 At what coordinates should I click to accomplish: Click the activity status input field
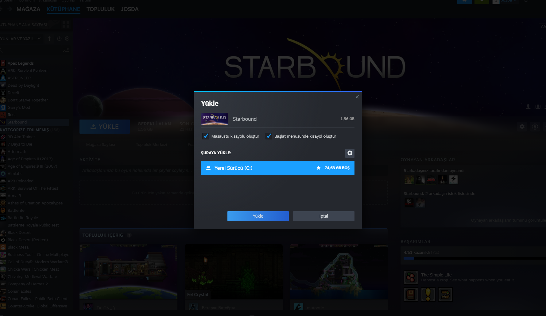(137, 170)
